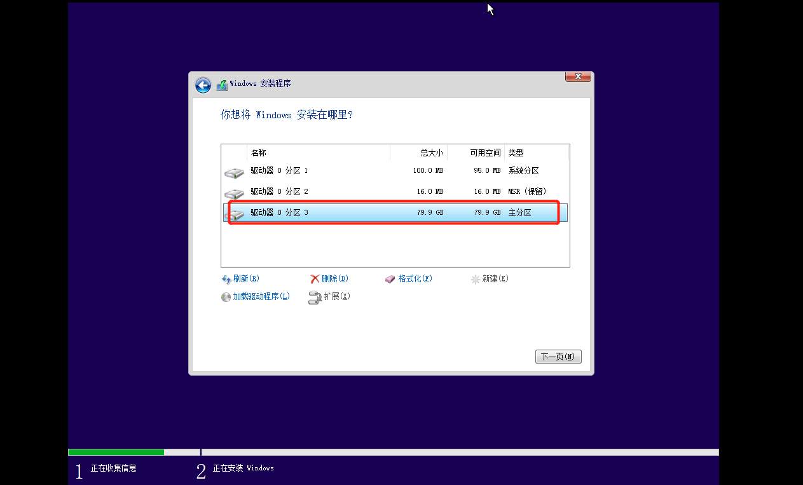The height and width of the screenshot is (485, 803).
Task: Sort by the 类型 column header
Action: tap(536, 153)
